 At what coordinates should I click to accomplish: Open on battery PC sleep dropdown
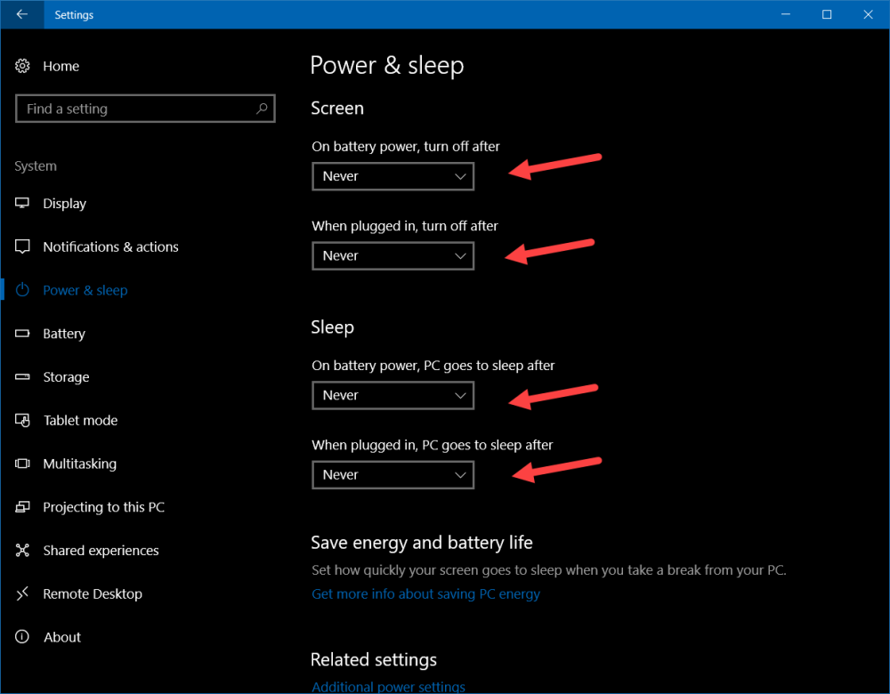pos(392,395)
